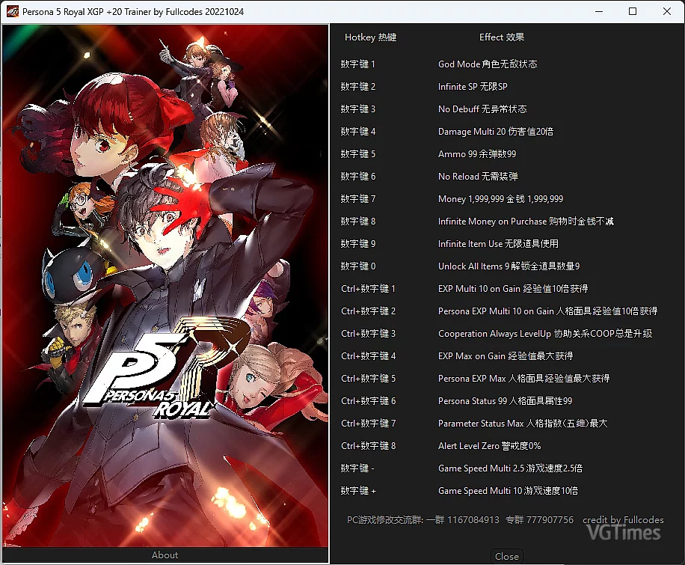Select the 'God Mode' effect text
685x565 pixels.
coord(488,64)
